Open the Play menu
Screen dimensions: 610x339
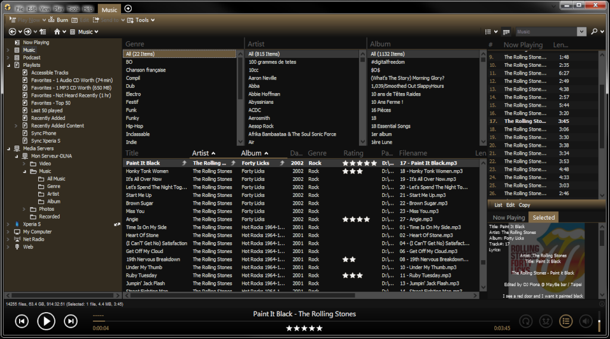[59, 8]
